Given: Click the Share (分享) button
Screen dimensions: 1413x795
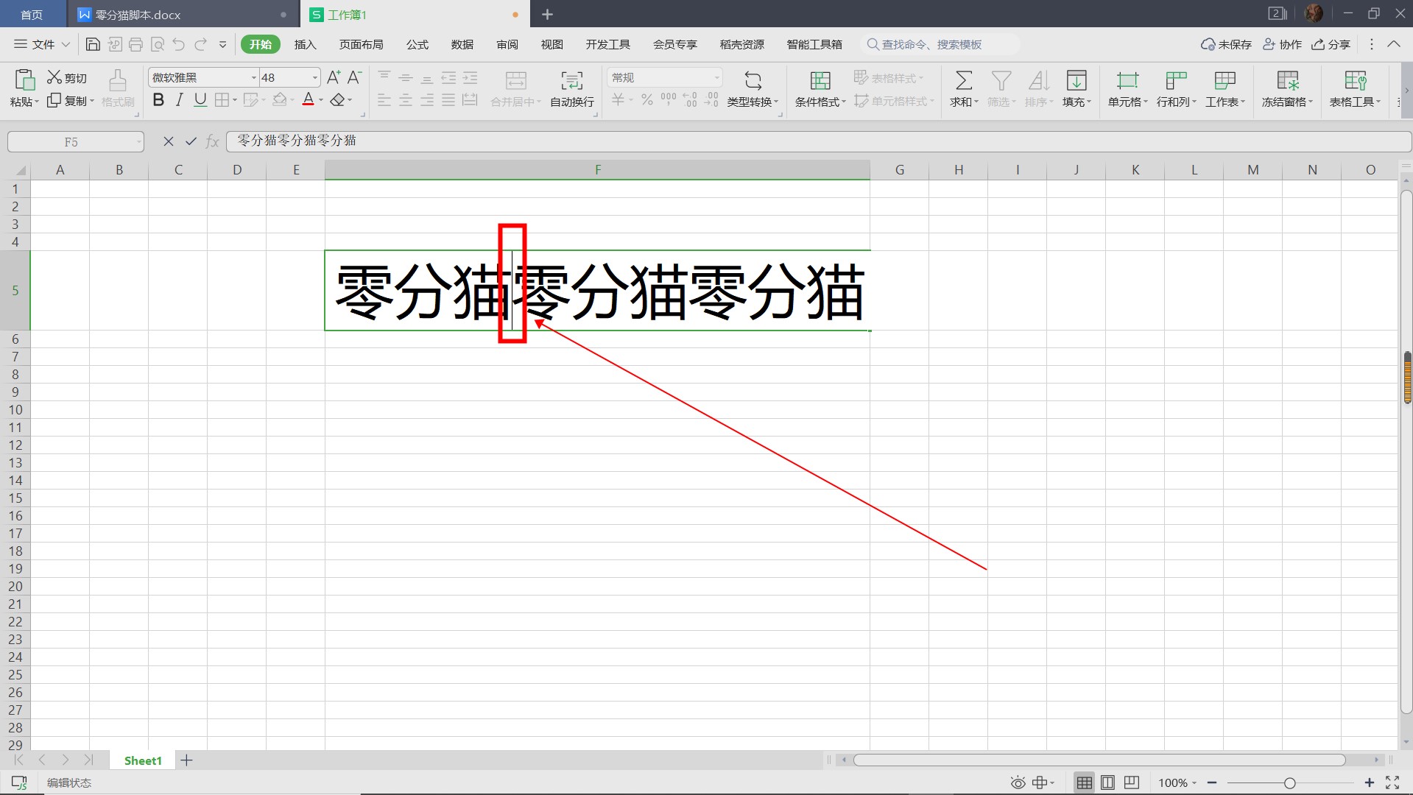Looking at the screenshot, I should point(1331,44).
